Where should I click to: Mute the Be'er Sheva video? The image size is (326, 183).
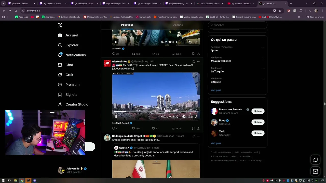178,117
